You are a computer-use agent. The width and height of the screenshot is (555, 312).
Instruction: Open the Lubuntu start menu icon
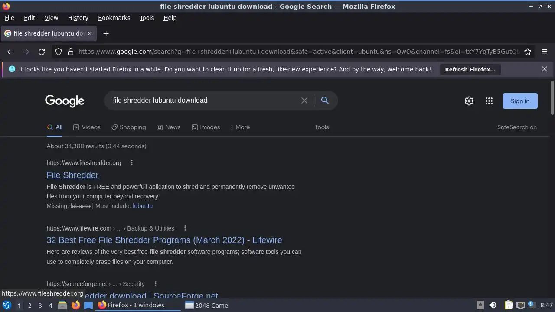(x=7, y=305)
